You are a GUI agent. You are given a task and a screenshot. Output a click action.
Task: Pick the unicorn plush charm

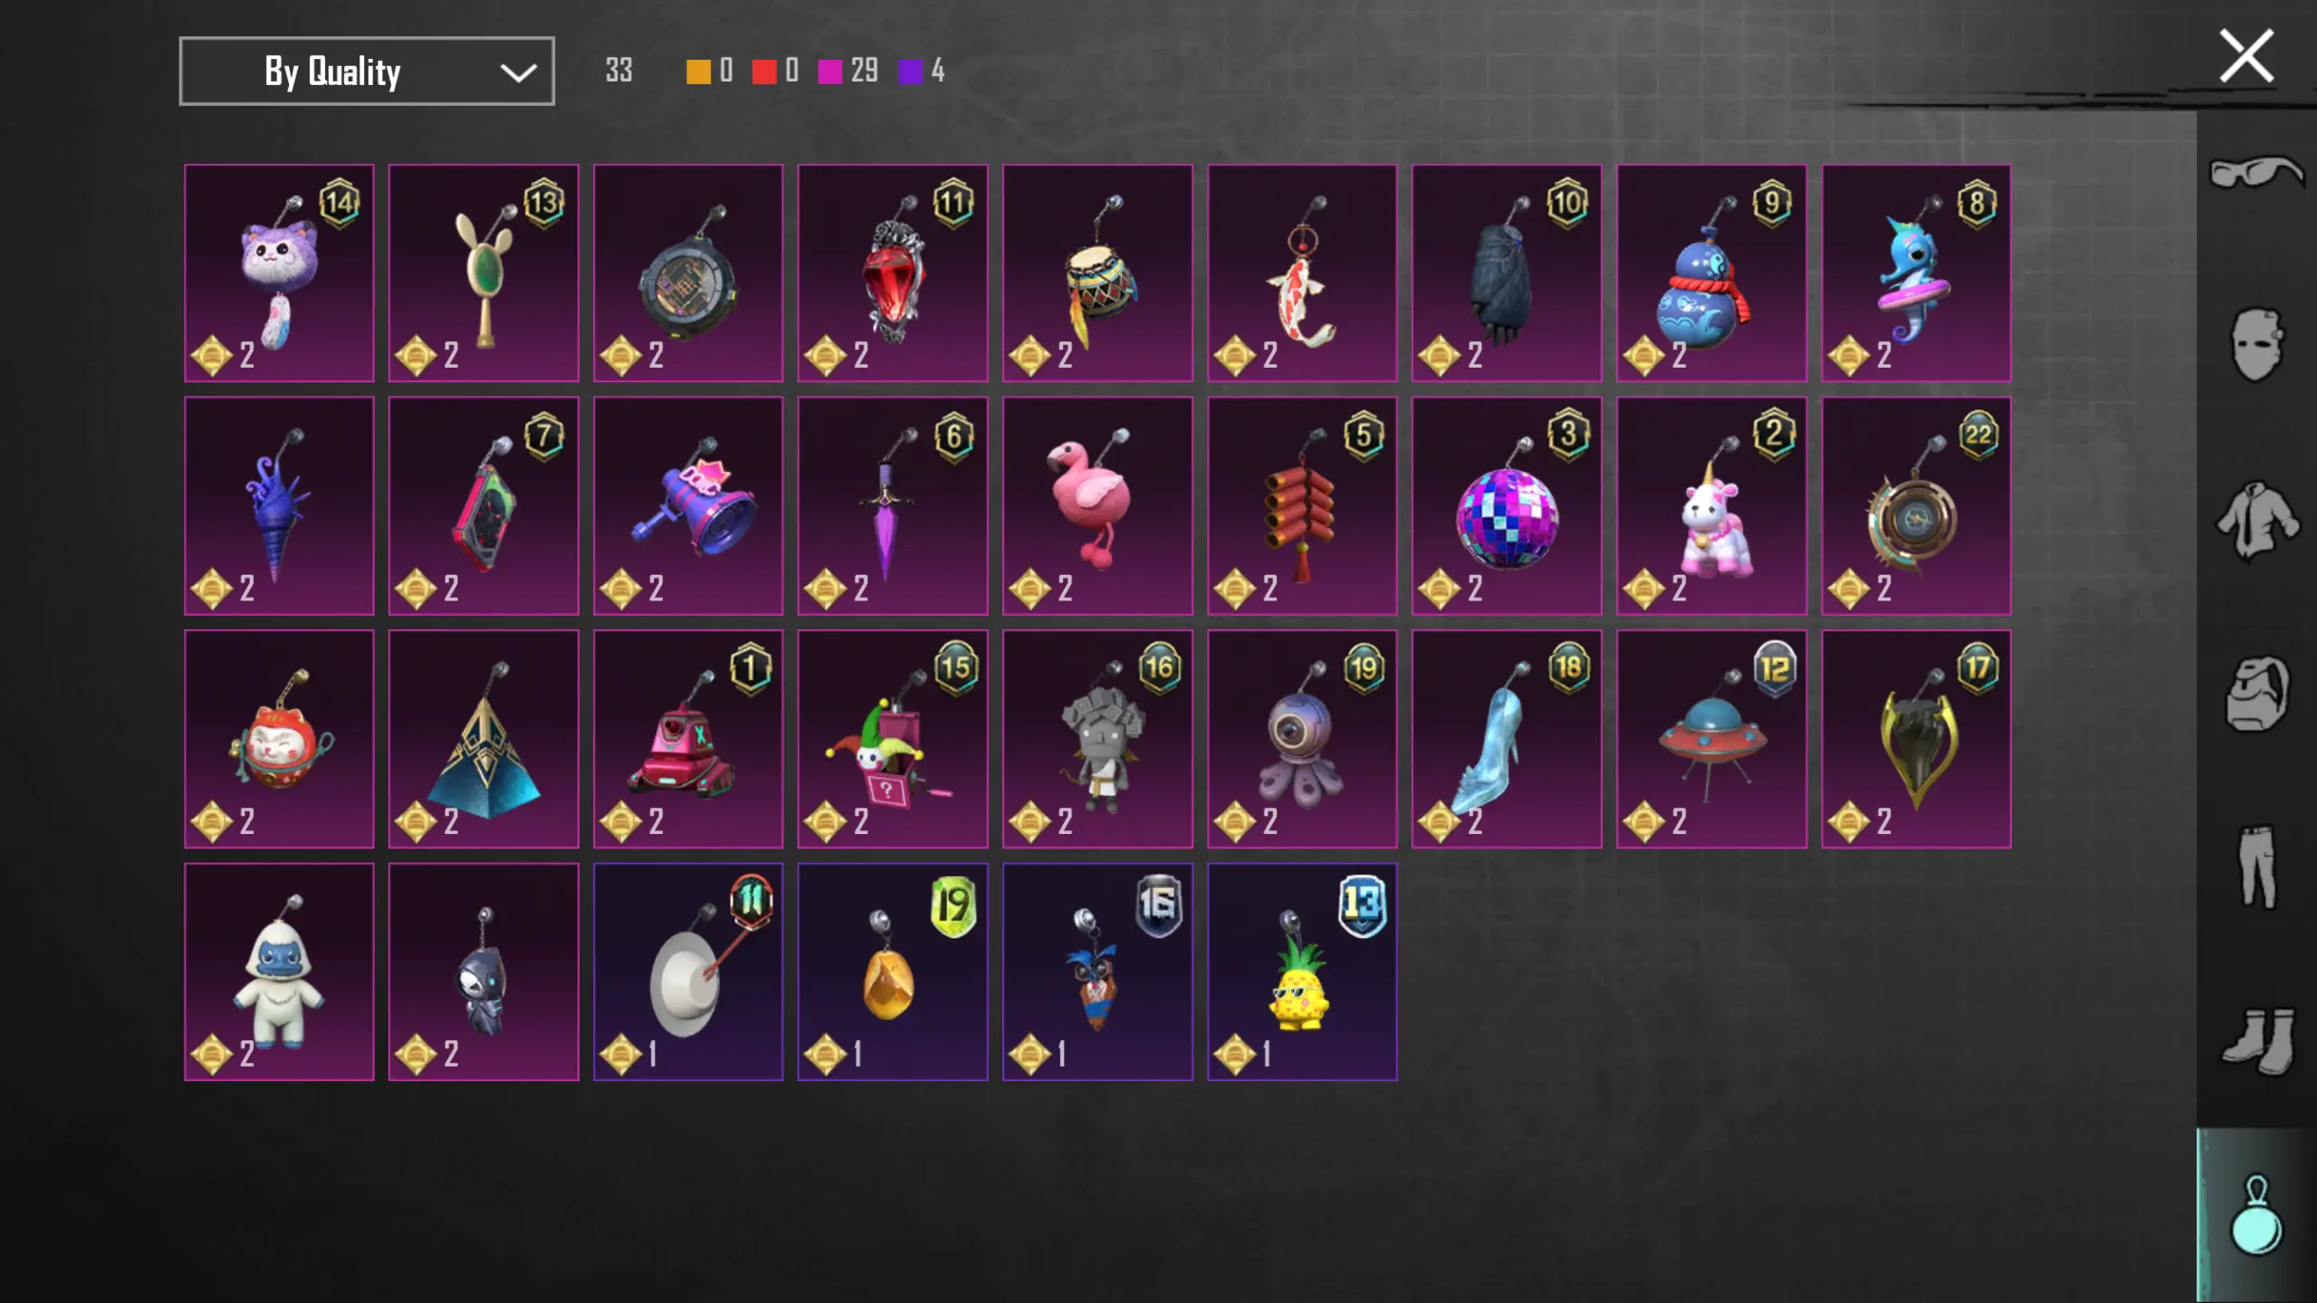click(1711, 505)
